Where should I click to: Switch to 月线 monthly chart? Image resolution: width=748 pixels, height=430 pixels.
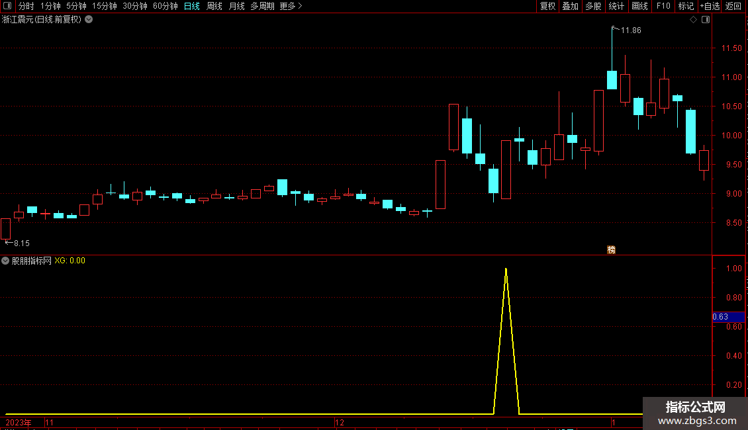(236, 6)
